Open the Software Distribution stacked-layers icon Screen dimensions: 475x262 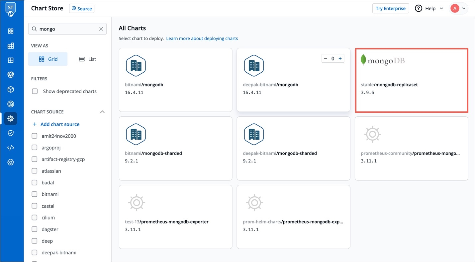(x=11, y=75)
